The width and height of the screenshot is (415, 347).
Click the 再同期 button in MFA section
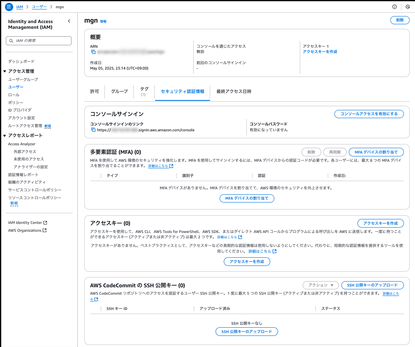(335, 152)
